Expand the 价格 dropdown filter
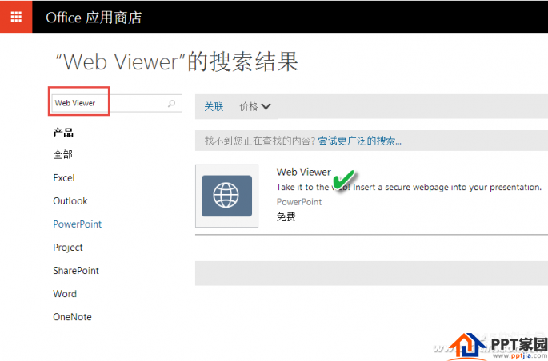 254,106
